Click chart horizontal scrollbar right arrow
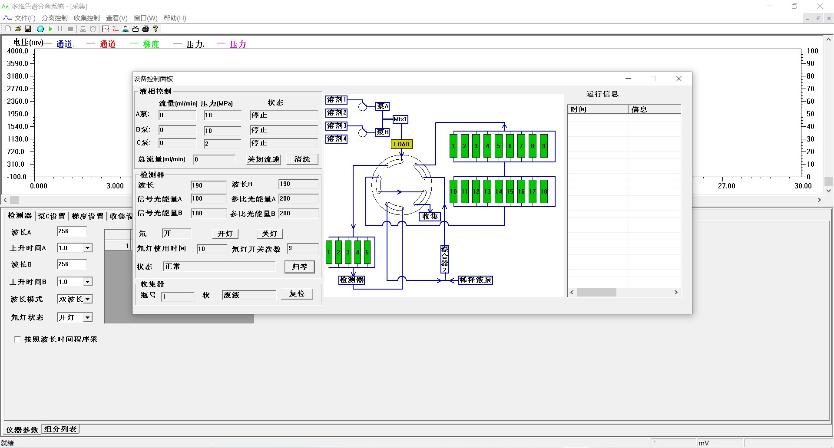Screen dimensions: 834x448 (819, 200)
